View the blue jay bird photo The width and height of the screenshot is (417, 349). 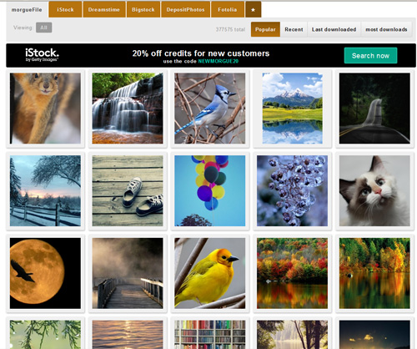210,109
